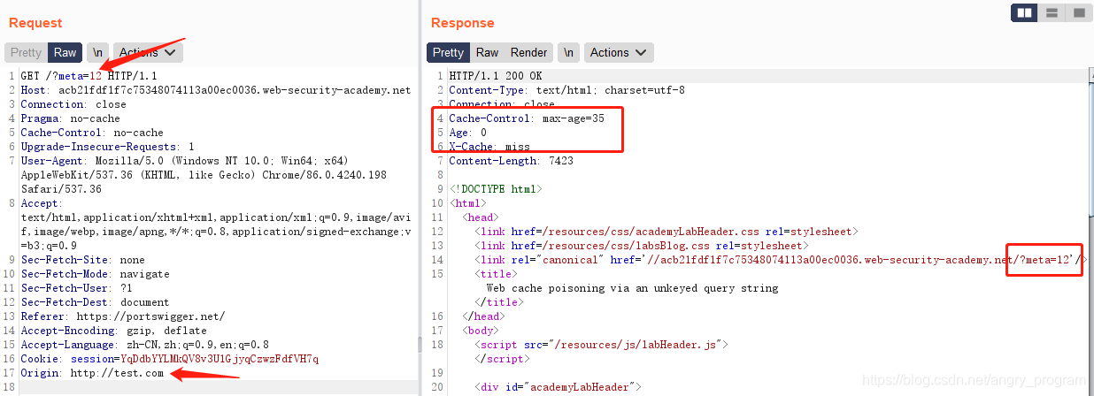Image resolution: width=1094 pixels, height=396 pixels.
Task: Open Request Actions dropdown
Action: click(x=147, y=53)
